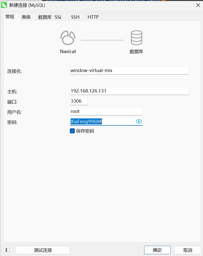203x256 pixels.
Task: Click the 主机 label
Action: pos(12,91)
